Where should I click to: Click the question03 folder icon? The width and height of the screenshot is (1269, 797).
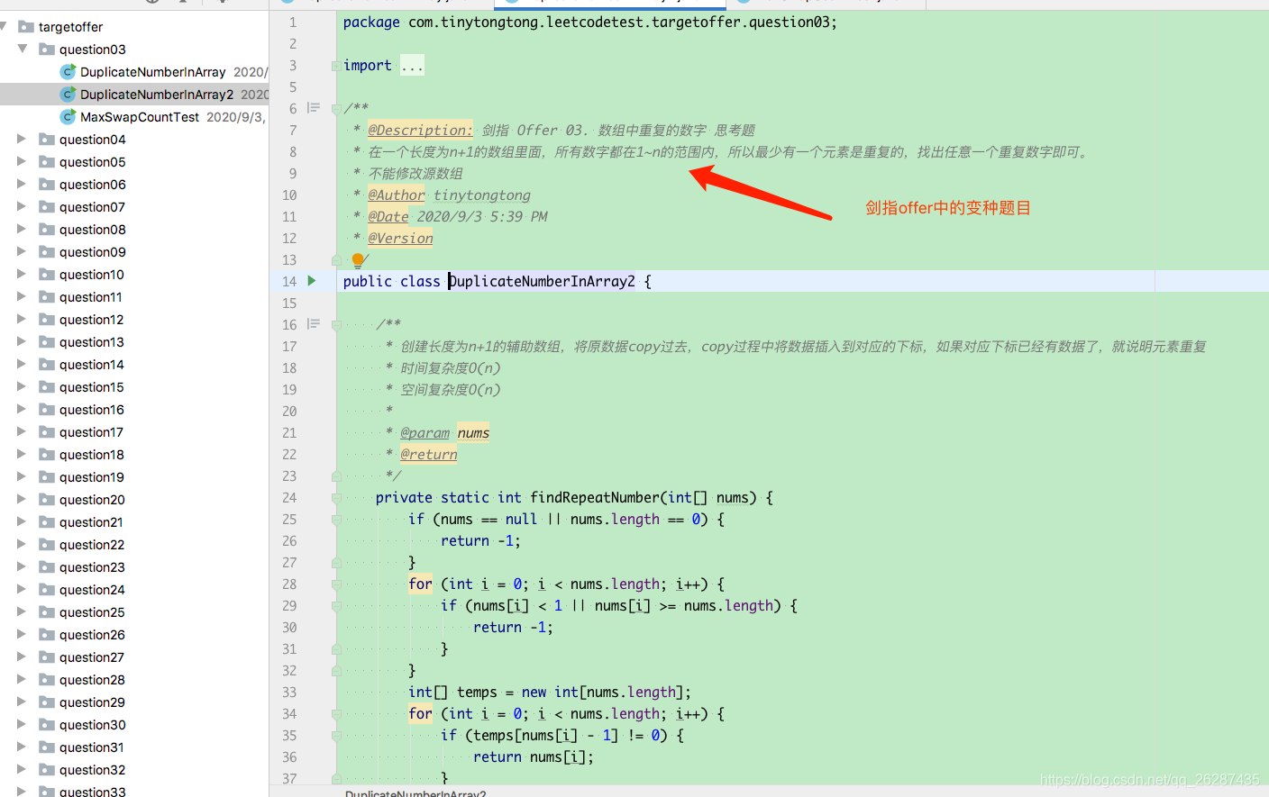(x=47, y=49)
